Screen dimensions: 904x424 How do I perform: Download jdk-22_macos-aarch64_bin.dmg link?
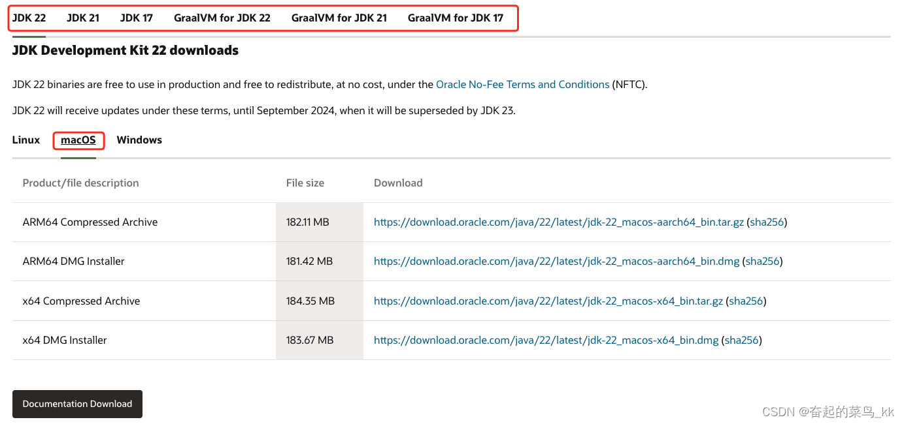coord(557,261)
